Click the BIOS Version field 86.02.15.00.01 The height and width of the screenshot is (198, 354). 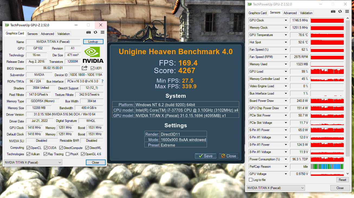point(53,68)
